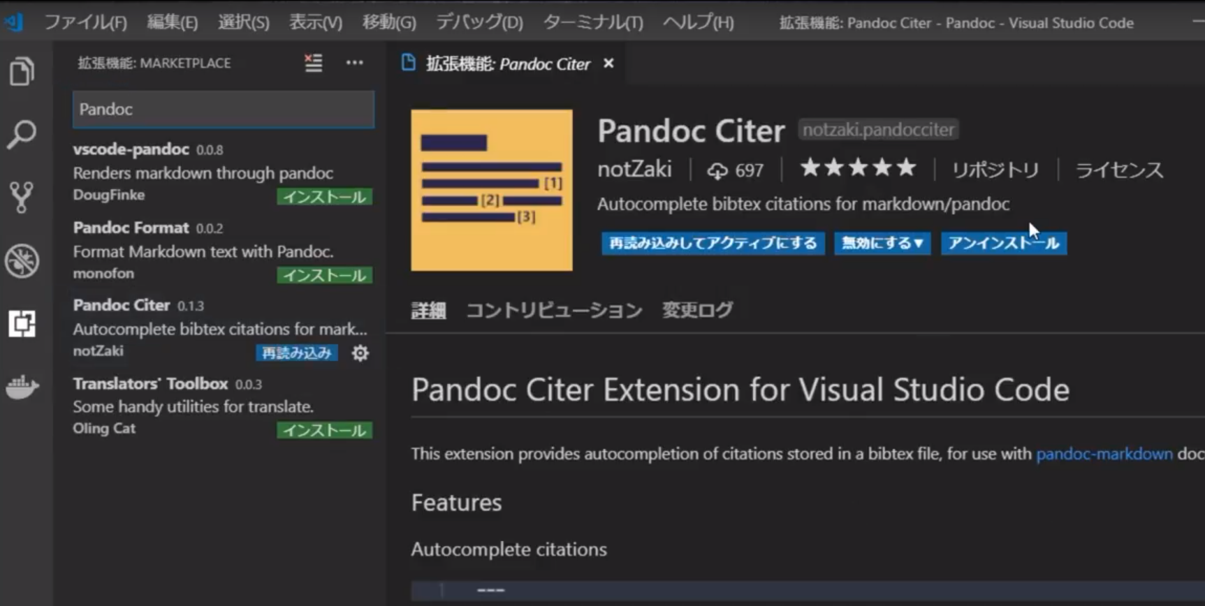Open the 選択(S) menu
Image resolution: width=1205 pixels, height=606 pixels.
tap(243, 22)
